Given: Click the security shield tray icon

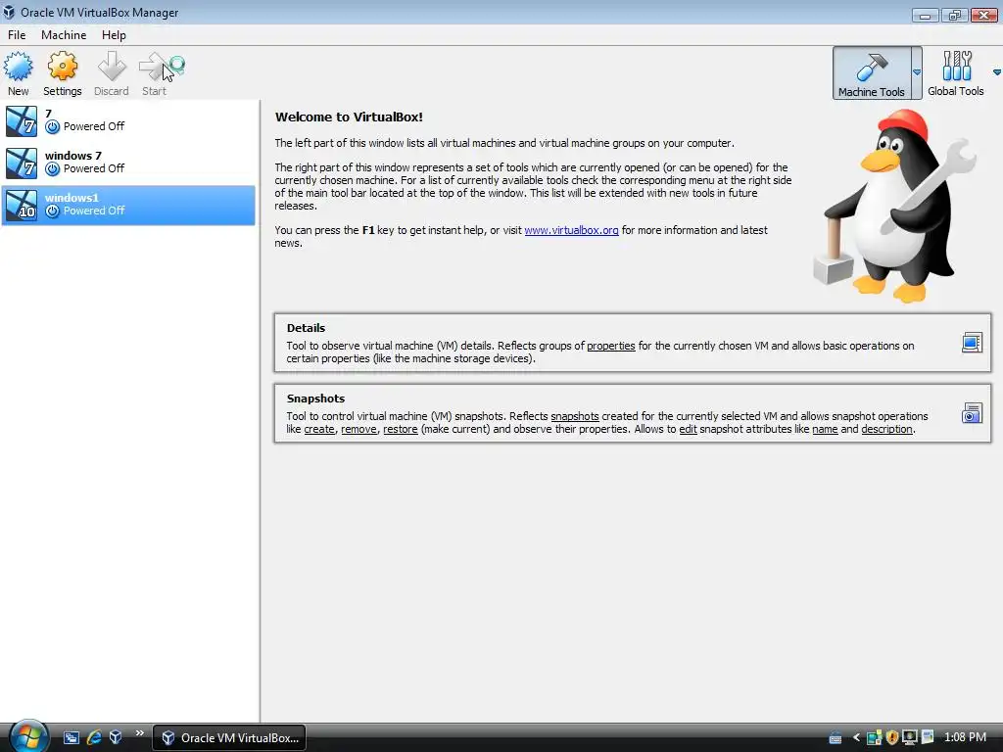Looking at the screenshot, I should [892, 738].
